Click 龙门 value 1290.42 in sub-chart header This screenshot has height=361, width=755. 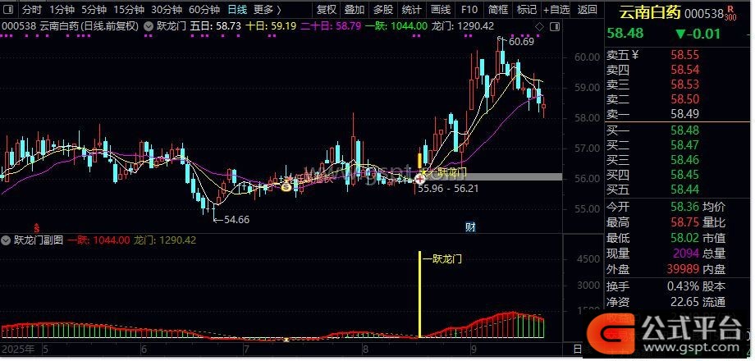click(178, 240)
